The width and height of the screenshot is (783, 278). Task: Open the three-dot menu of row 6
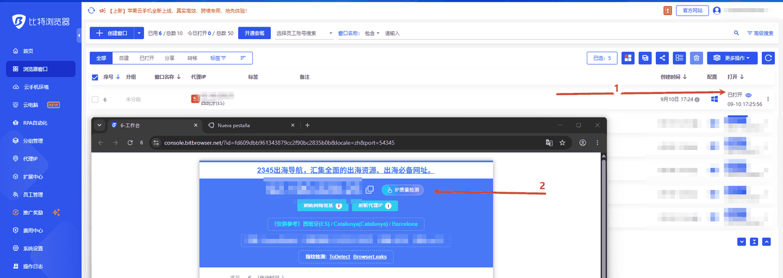pyautogui.click(x=768, y=99)
